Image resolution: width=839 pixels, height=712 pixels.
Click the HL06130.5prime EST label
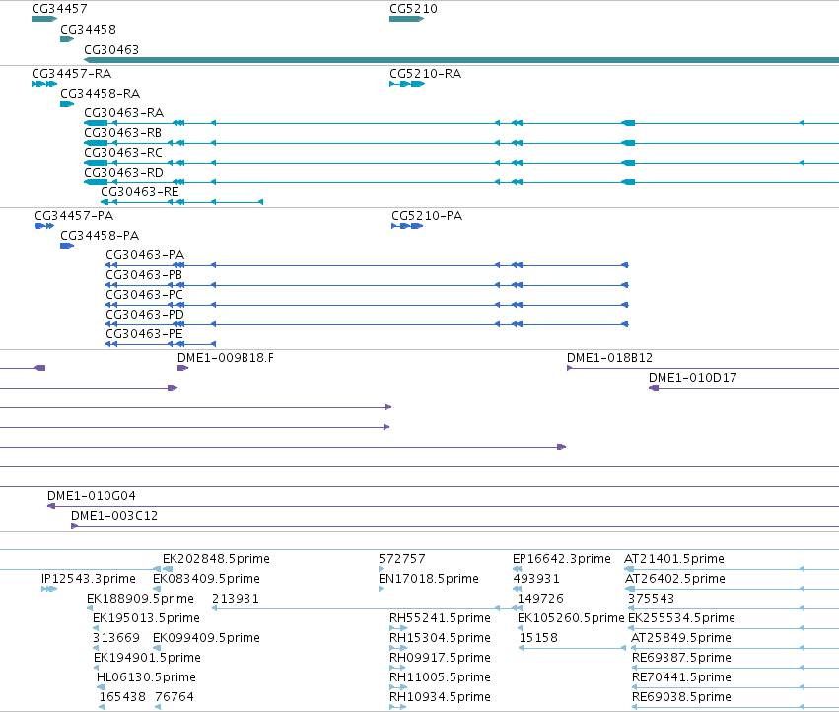pos(146,677)
